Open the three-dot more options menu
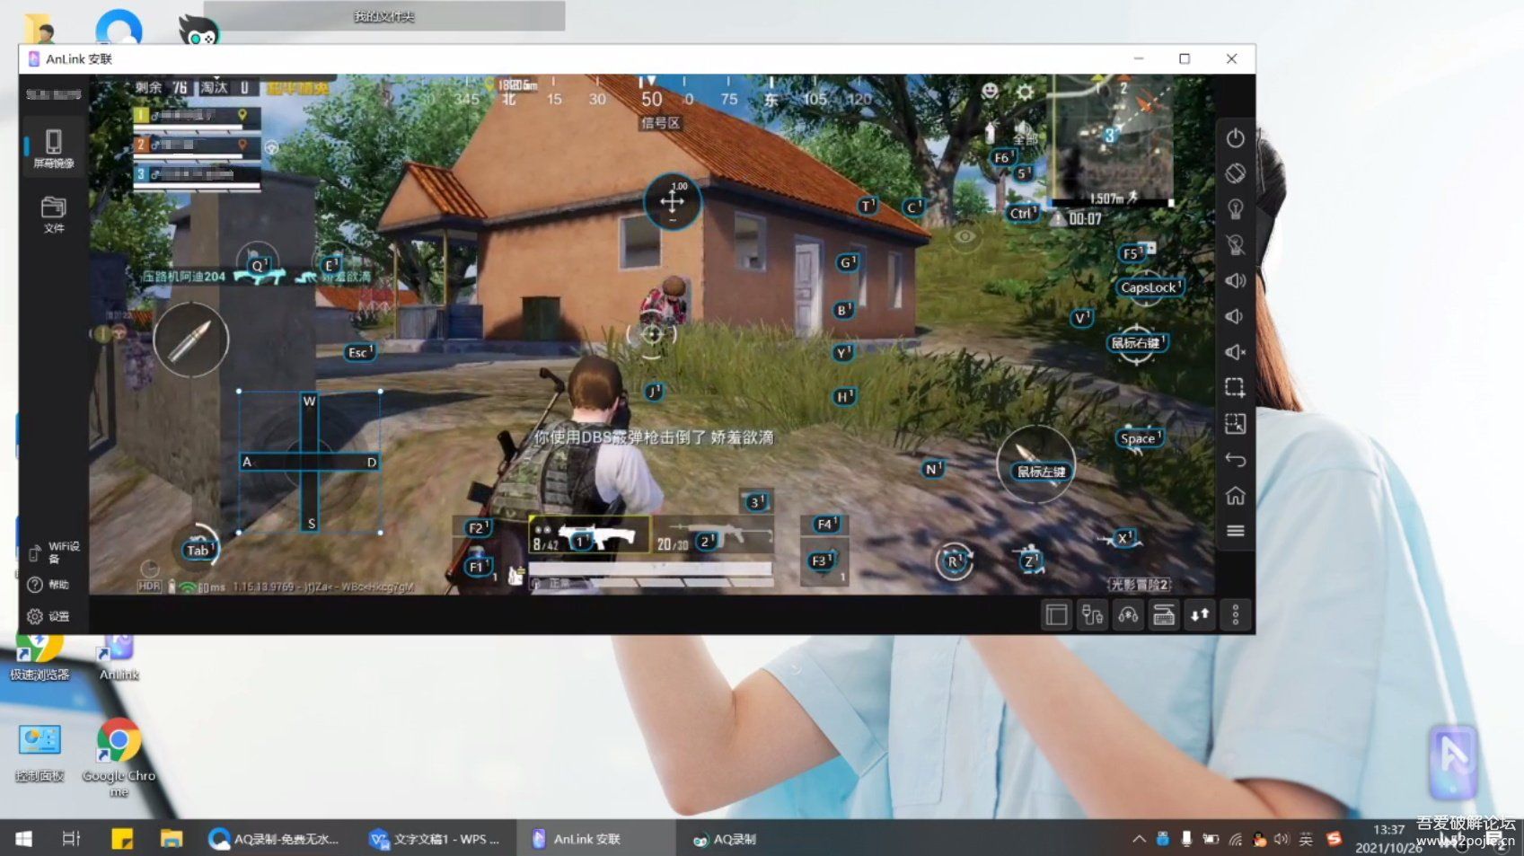This screenshot has height=856, width=1524. click(x=1235, y=615)
